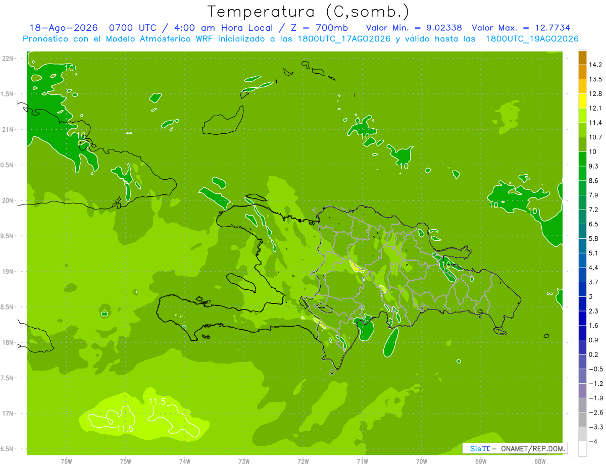Click the "3.7" color scale label
606x468 pixels.
point(594,282)
